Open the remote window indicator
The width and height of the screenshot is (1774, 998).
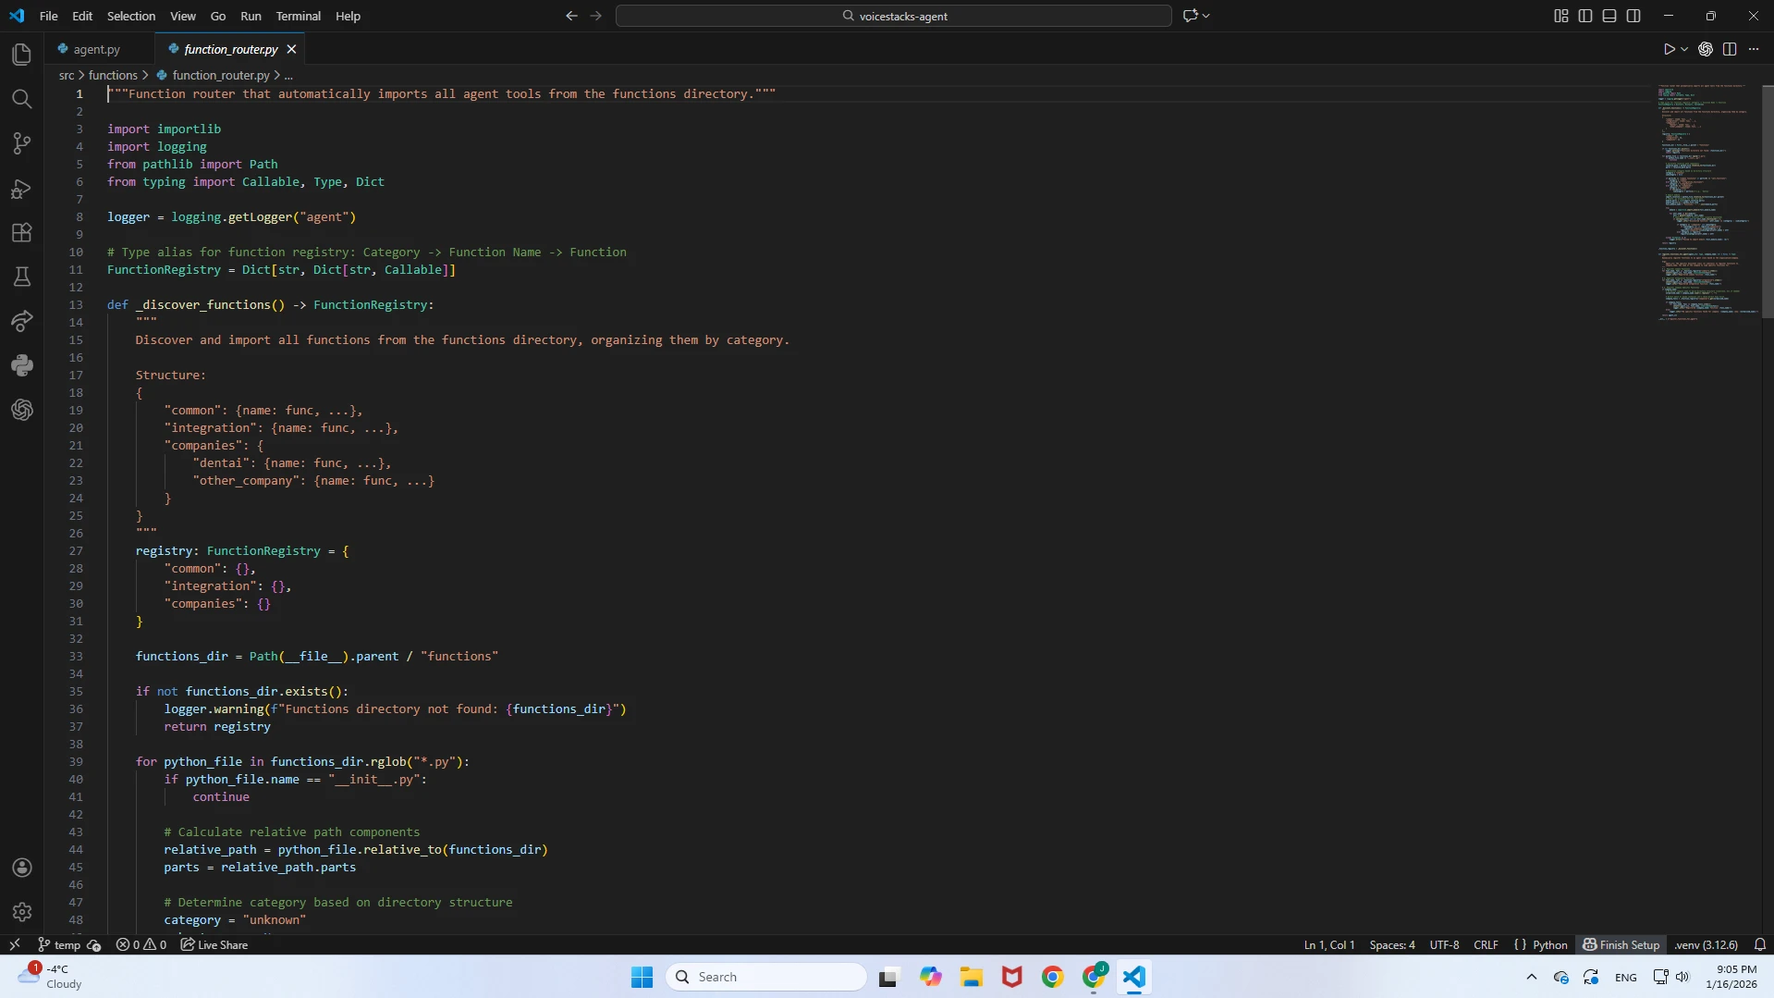[x=15, y=944]
